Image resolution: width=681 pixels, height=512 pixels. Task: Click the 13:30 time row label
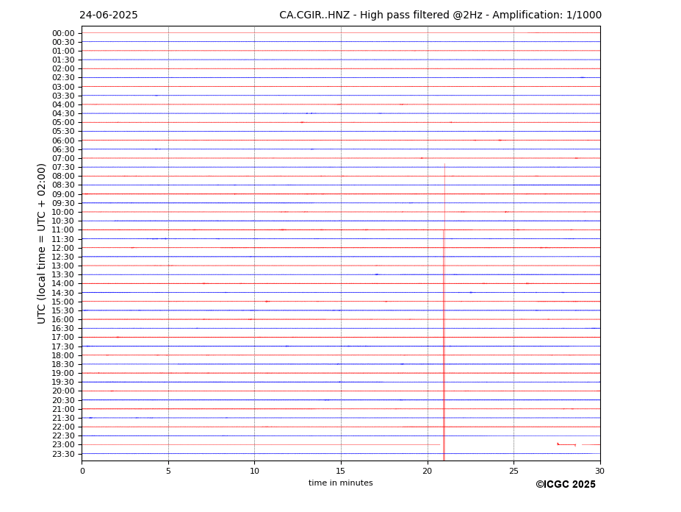point(63,275)
